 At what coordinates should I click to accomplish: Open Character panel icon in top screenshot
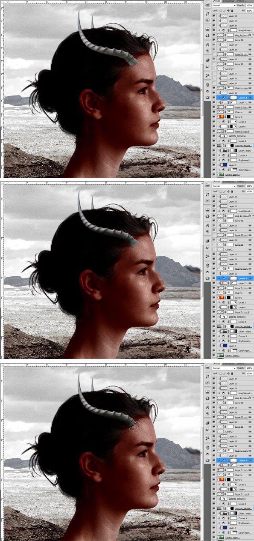tap(207, 45)
